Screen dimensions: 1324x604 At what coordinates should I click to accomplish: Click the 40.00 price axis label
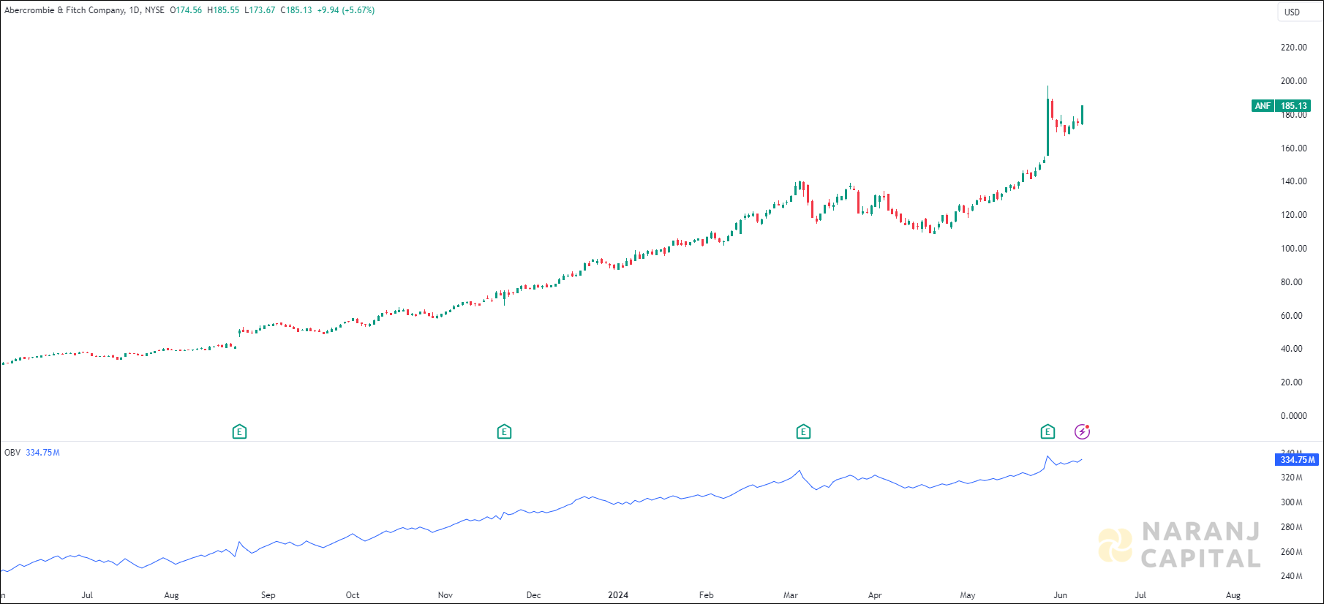tap(1291, 349)
